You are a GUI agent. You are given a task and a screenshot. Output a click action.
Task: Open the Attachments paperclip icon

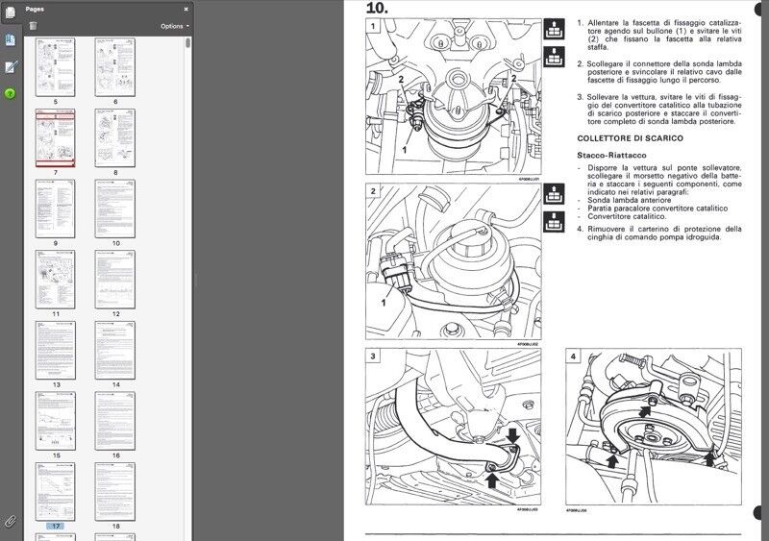tap(10, 520)
